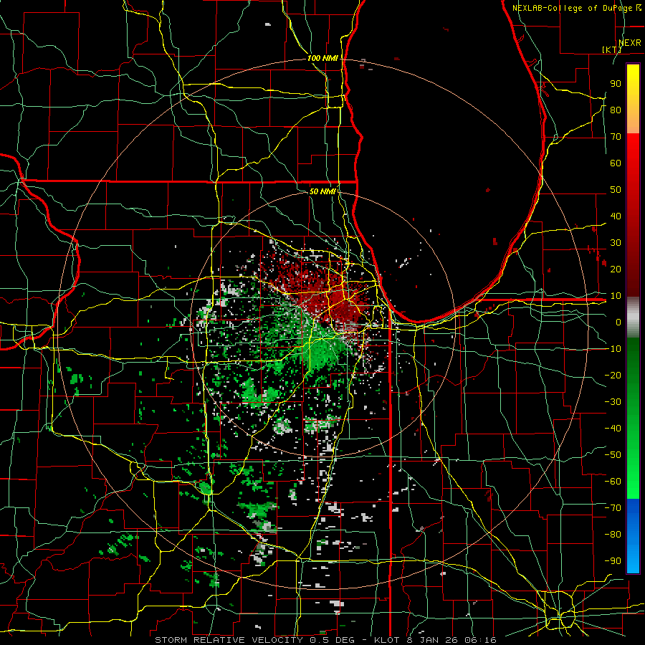
Task: Click the 100 NMI range ring label
Action: 322,58
